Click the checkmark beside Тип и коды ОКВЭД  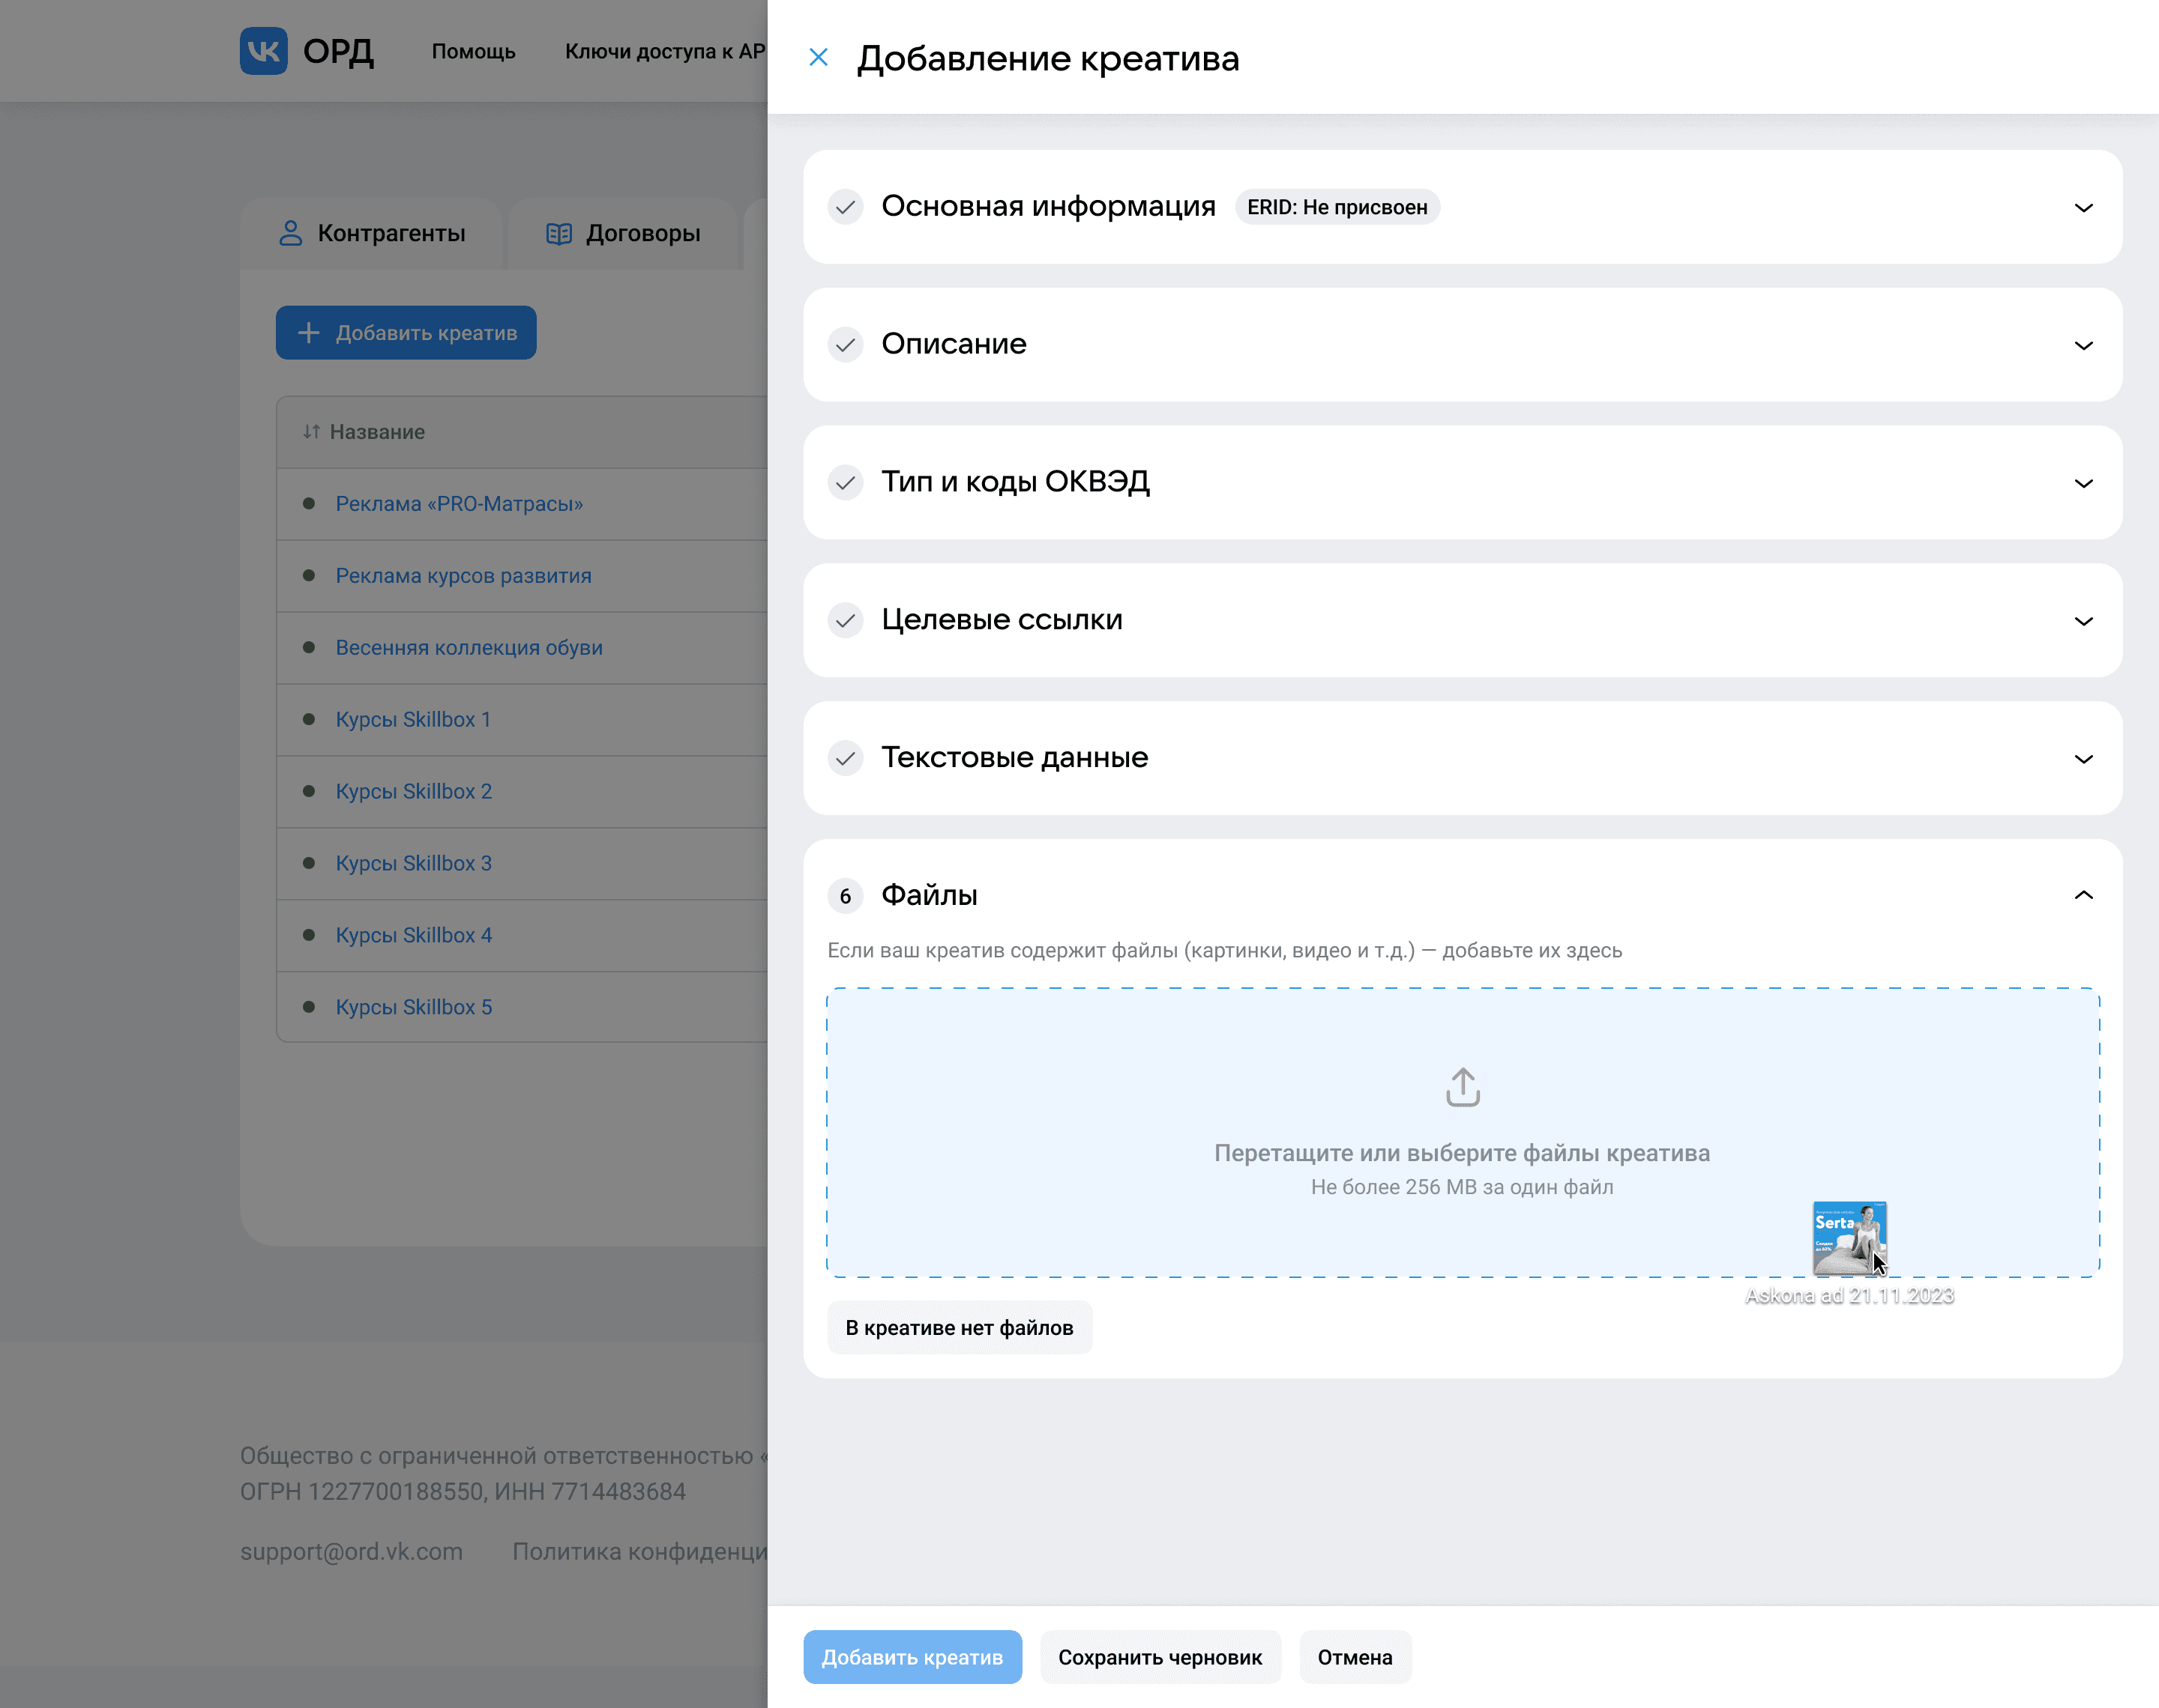point(846,483)
